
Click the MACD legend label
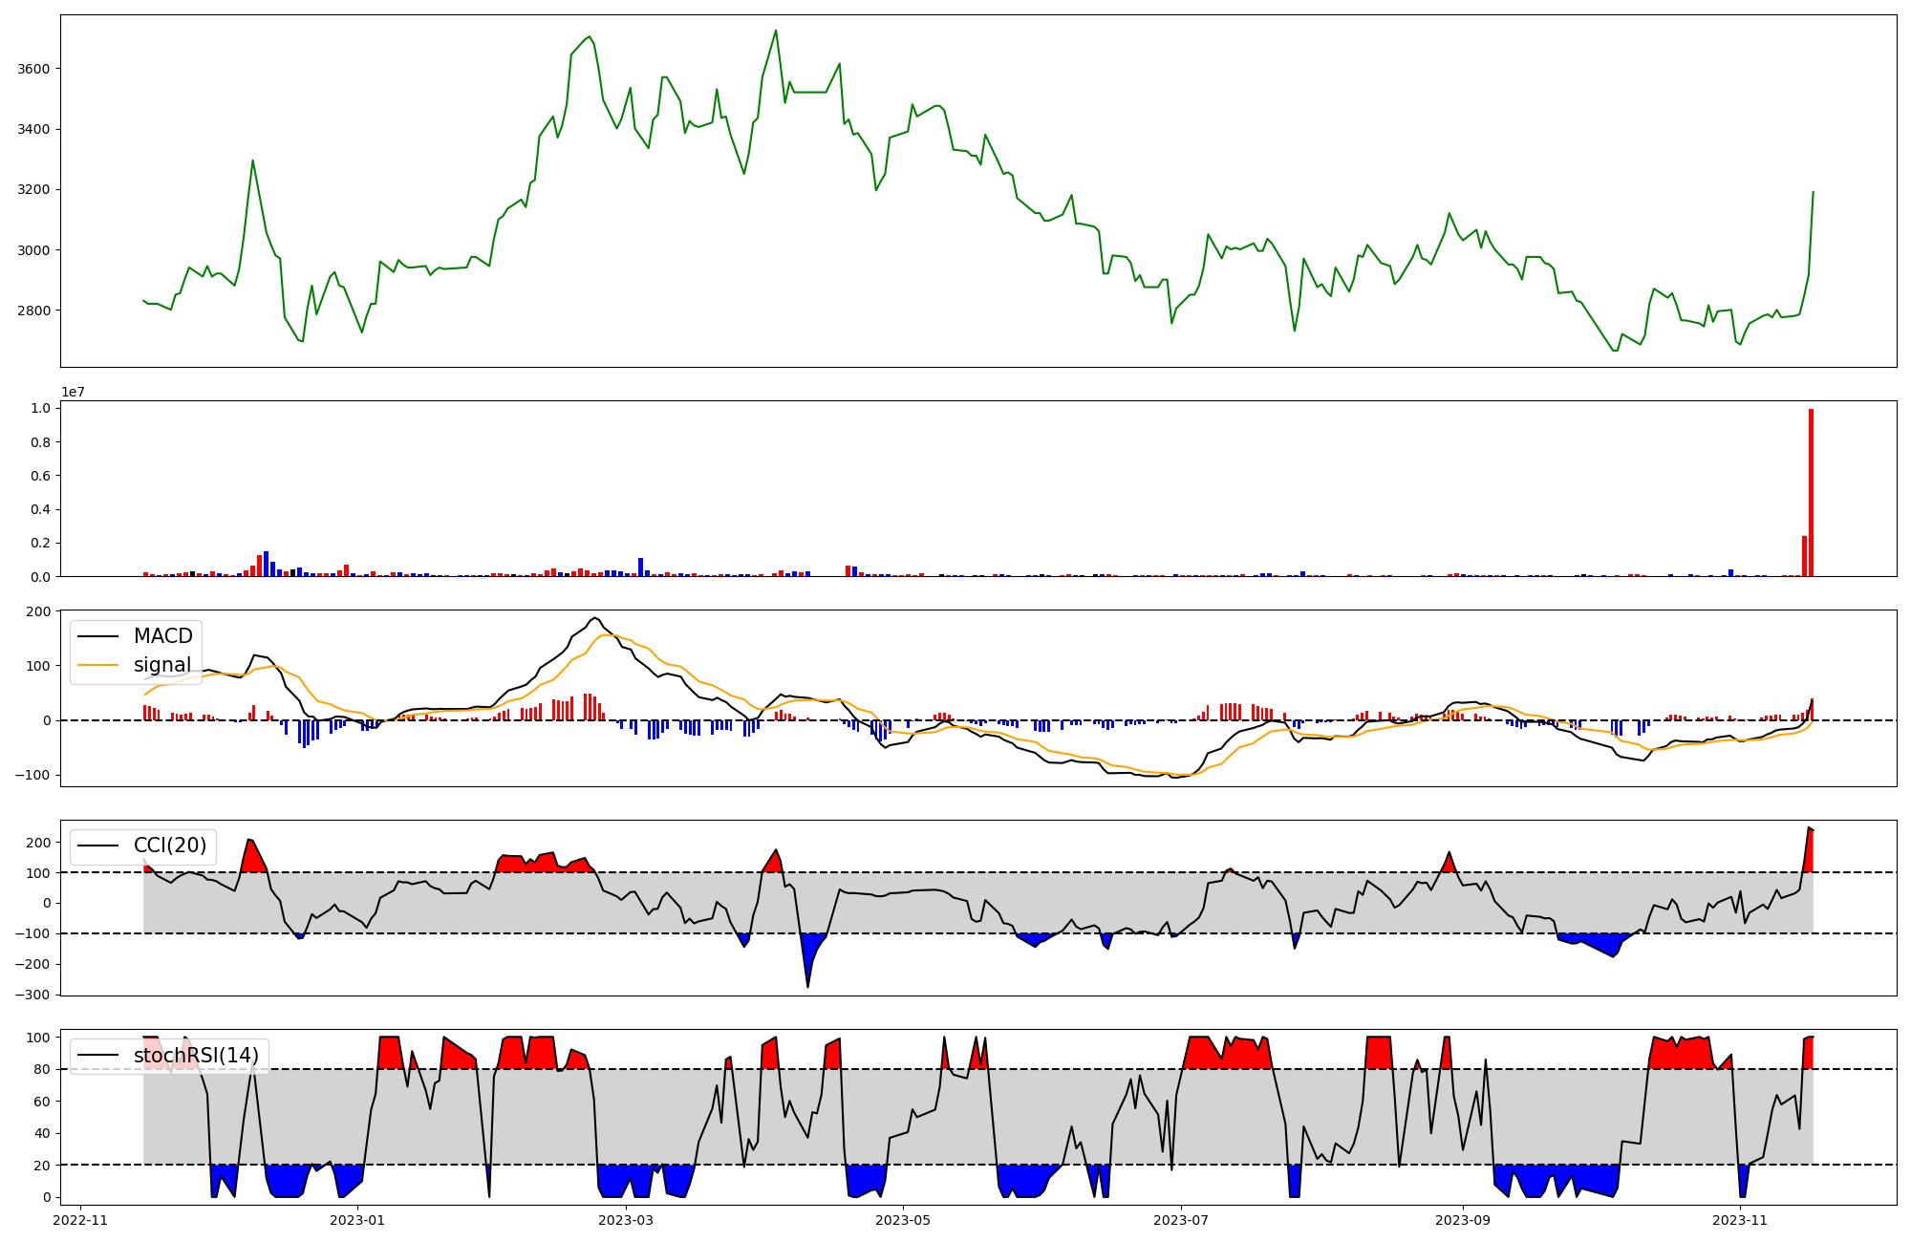(162, 636)
